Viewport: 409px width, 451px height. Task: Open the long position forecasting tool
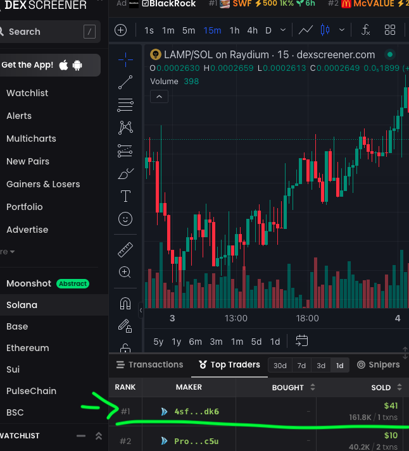pos(125,151)
